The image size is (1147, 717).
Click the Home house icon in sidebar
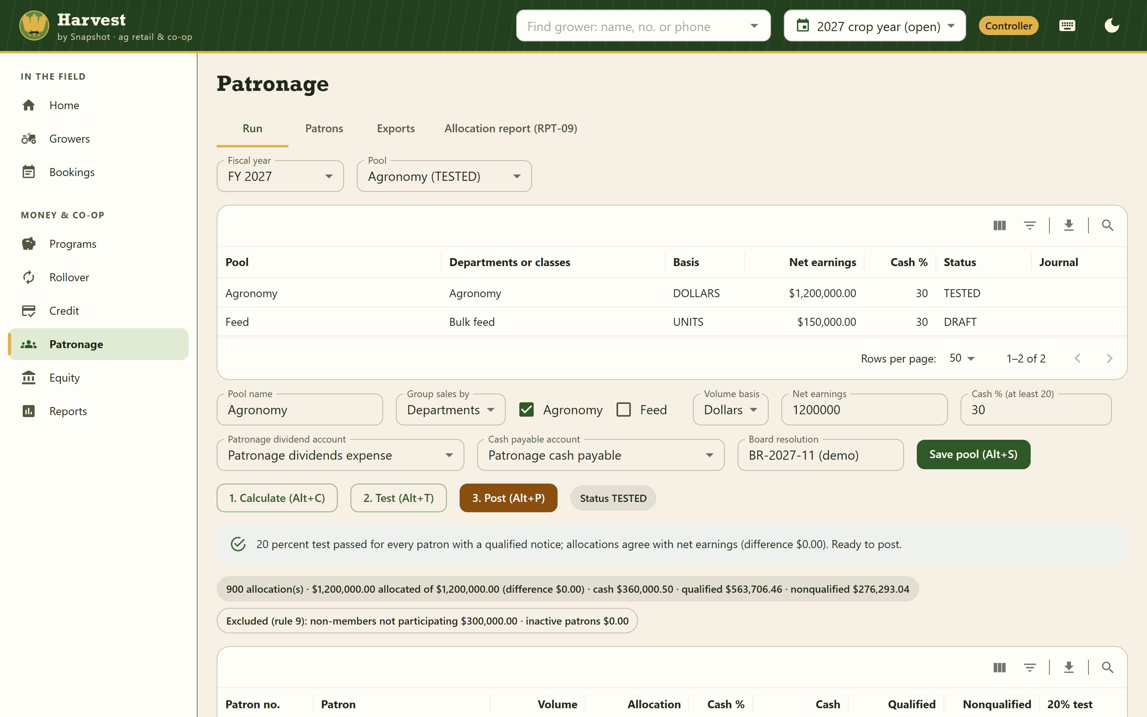tap(28, 105)
